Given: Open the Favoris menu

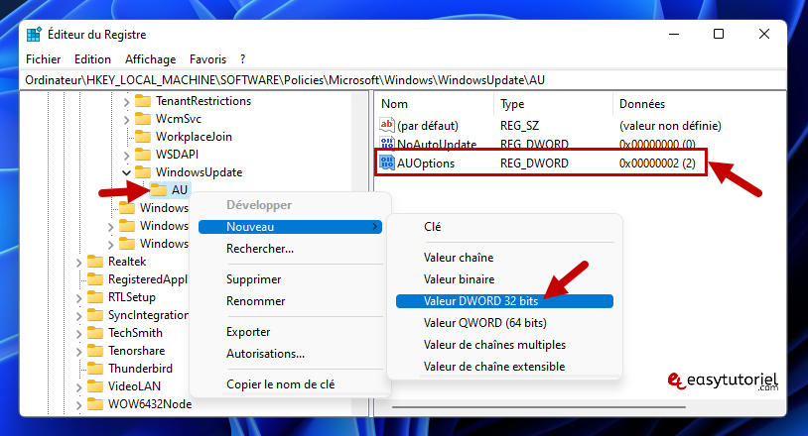Looking at the screenshot, I should coord(207,59).
